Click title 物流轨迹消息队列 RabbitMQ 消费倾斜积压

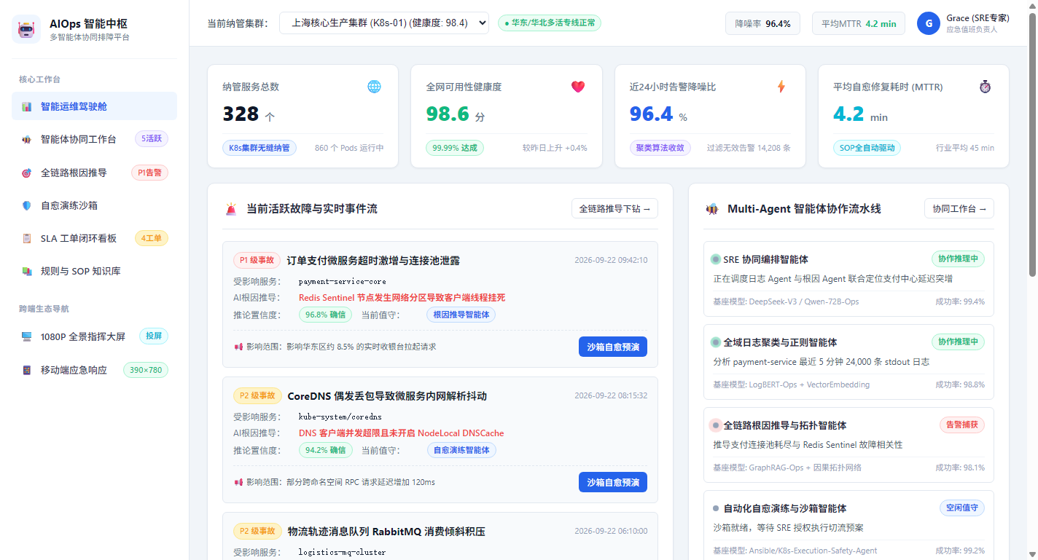point(386,532)
